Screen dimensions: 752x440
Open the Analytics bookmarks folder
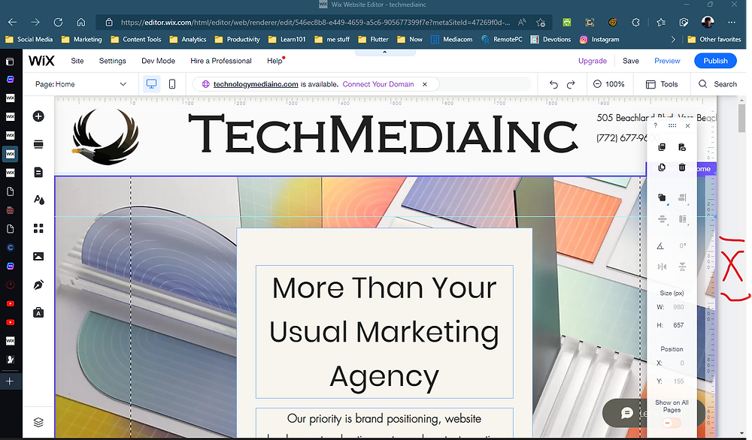point(188,40)
